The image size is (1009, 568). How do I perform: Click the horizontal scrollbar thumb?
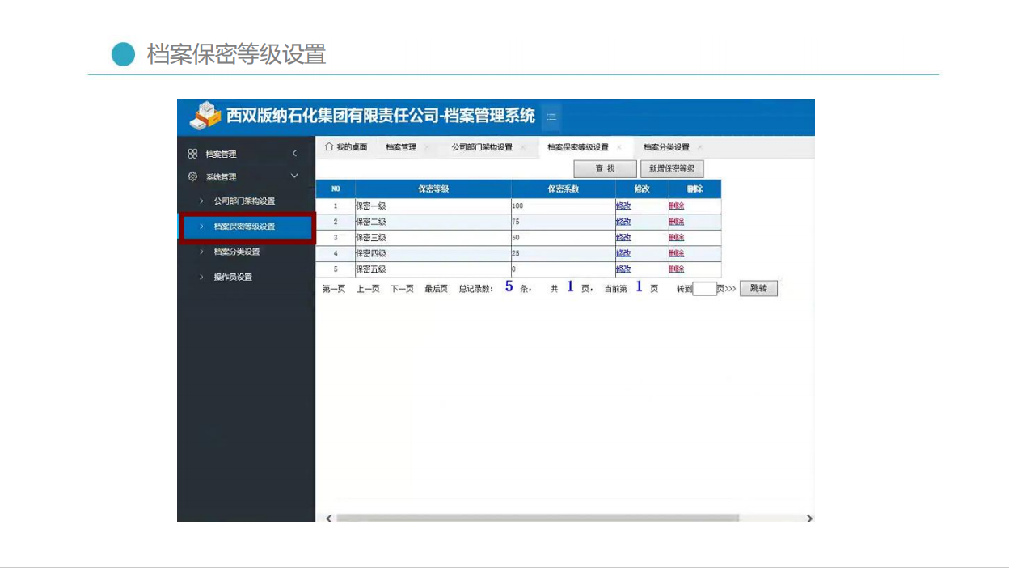click(x=538, y=518)
